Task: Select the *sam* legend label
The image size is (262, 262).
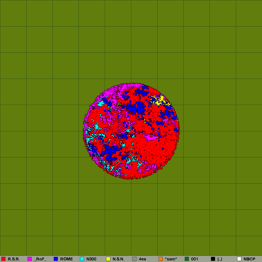Action: click(x=171, y=259)
